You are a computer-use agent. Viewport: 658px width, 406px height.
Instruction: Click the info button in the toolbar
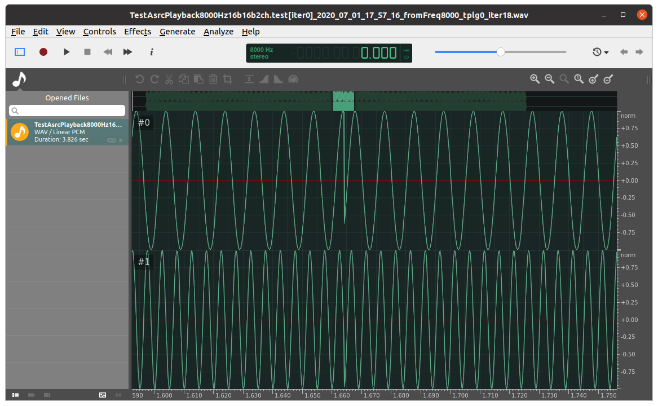point(151,51)
